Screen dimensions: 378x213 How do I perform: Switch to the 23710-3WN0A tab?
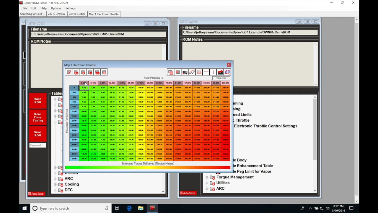pos(56,14)
